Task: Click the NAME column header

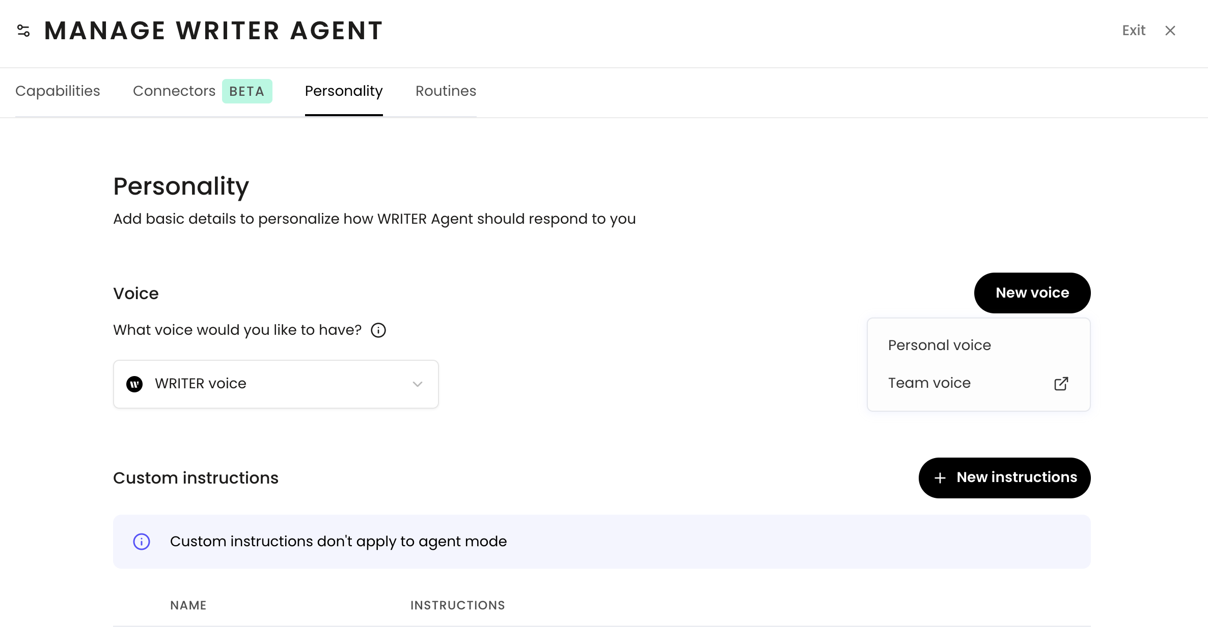Action: (x=188, y=605)
